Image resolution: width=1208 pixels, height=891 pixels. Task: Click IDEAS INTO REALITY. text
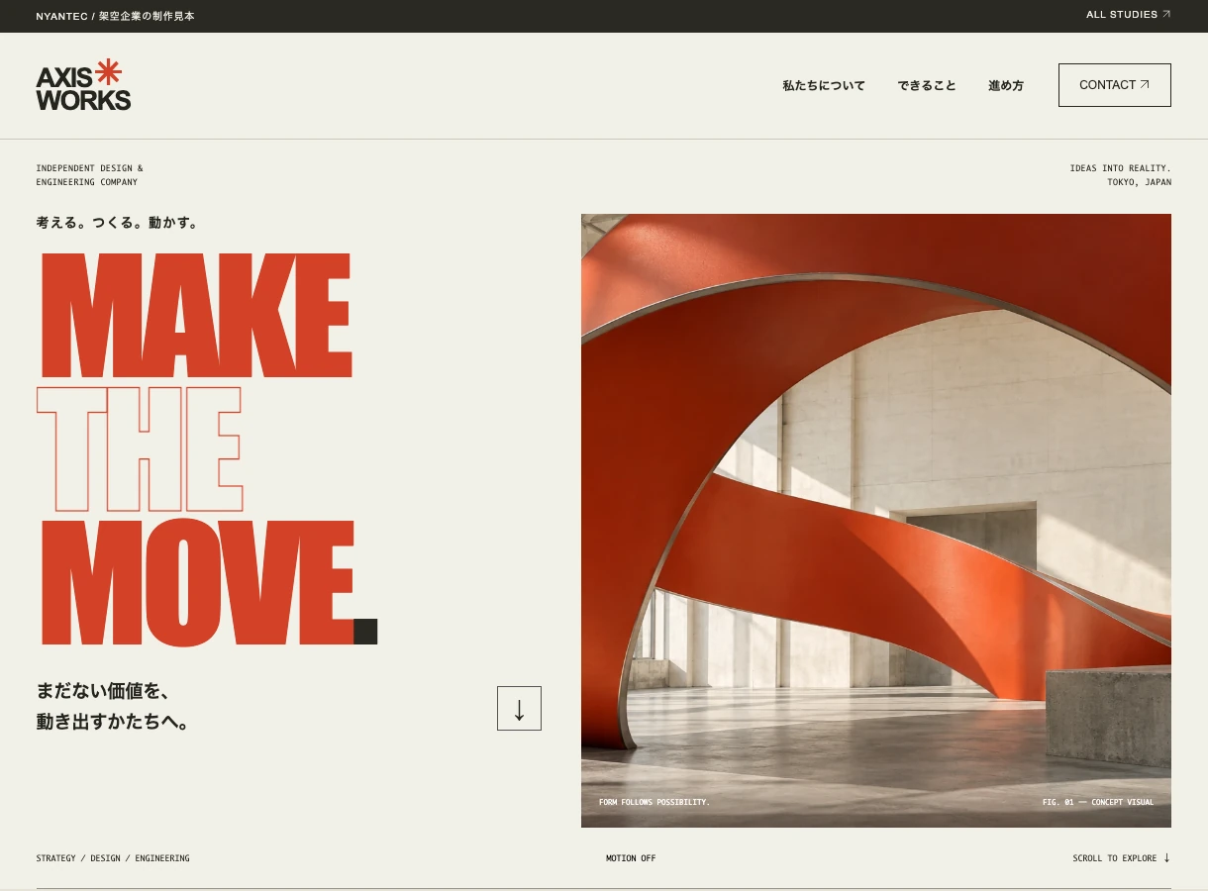coord(1120,168)
